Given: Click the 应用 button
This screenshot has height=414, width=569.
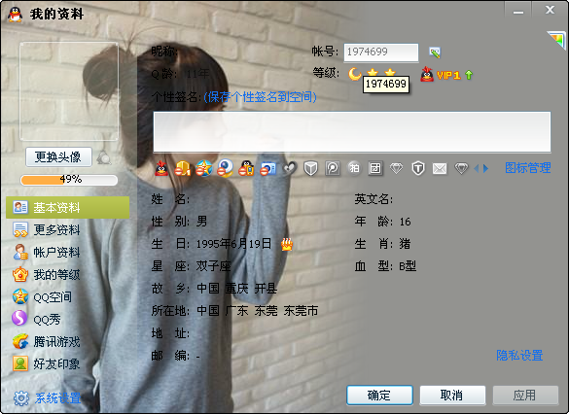Looking at the screenshot, I should click(x=525, y=396).
